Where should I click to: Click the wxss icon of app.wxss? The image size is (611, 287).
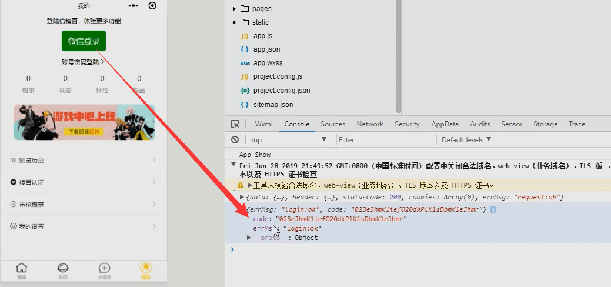click(x=245, y=63)
